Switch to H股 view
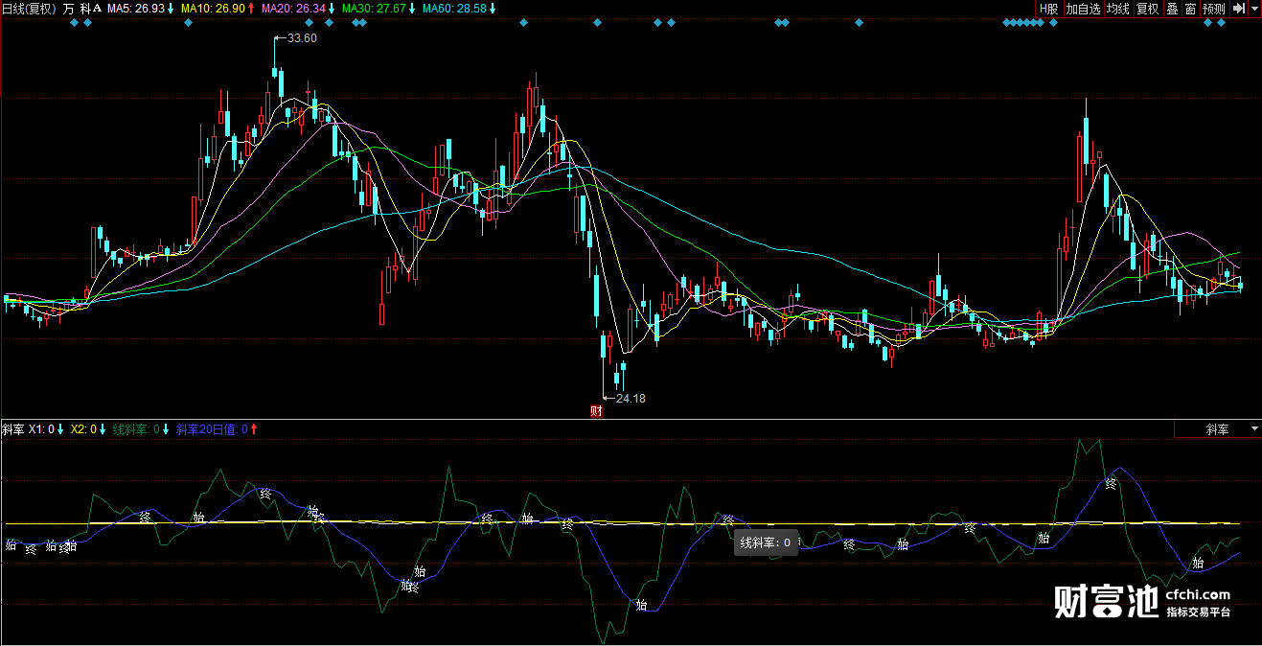 click(1049, 9)
